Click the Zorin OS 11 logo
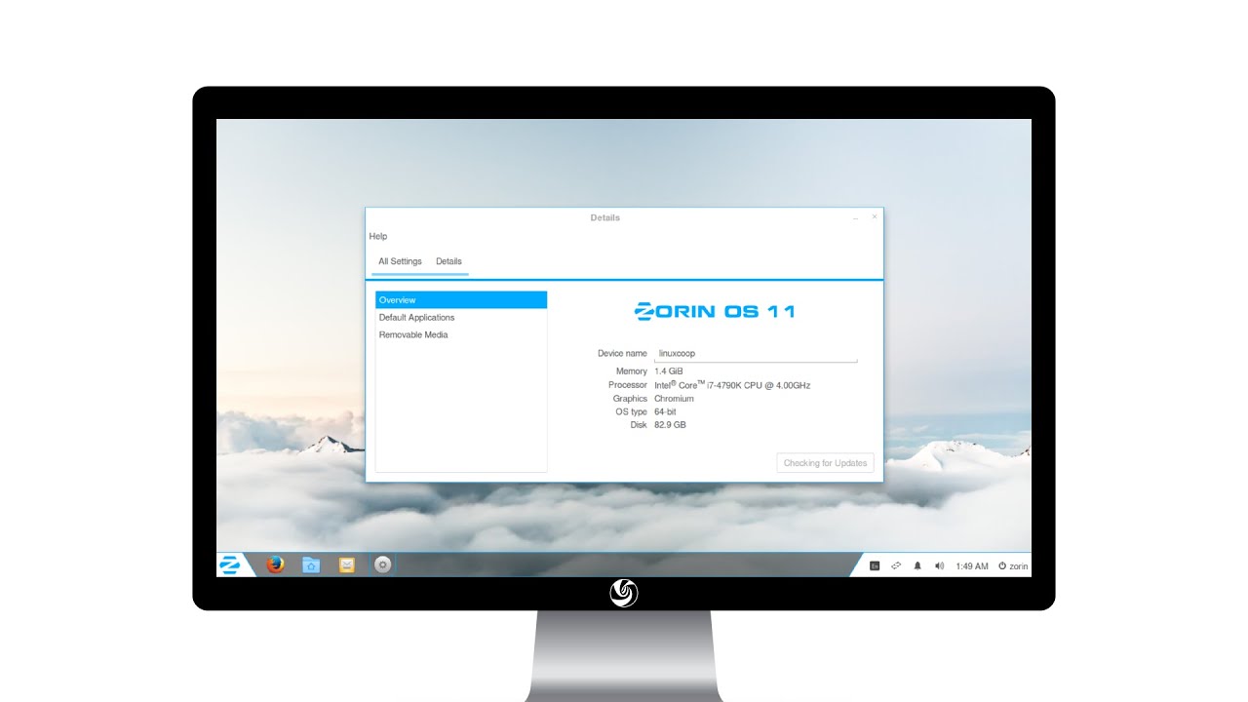Image resolution: width=1248 pixels, height=702 pixels. point(715,312)
